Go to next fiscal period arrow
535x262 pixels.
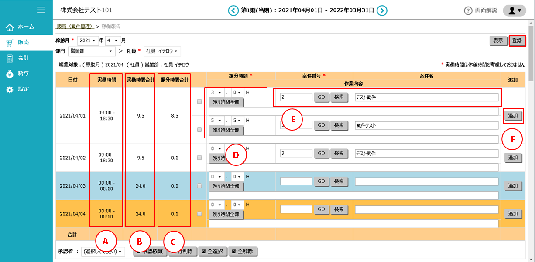coord(382,10)
